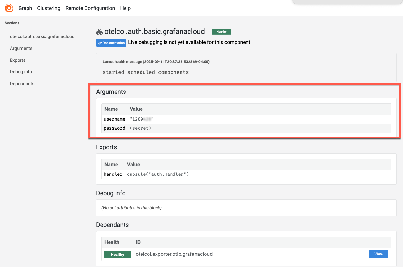This screenshot has height=267, width=403.
Task: Click the Healthy status badge next to title
Action: pos(221,31)
